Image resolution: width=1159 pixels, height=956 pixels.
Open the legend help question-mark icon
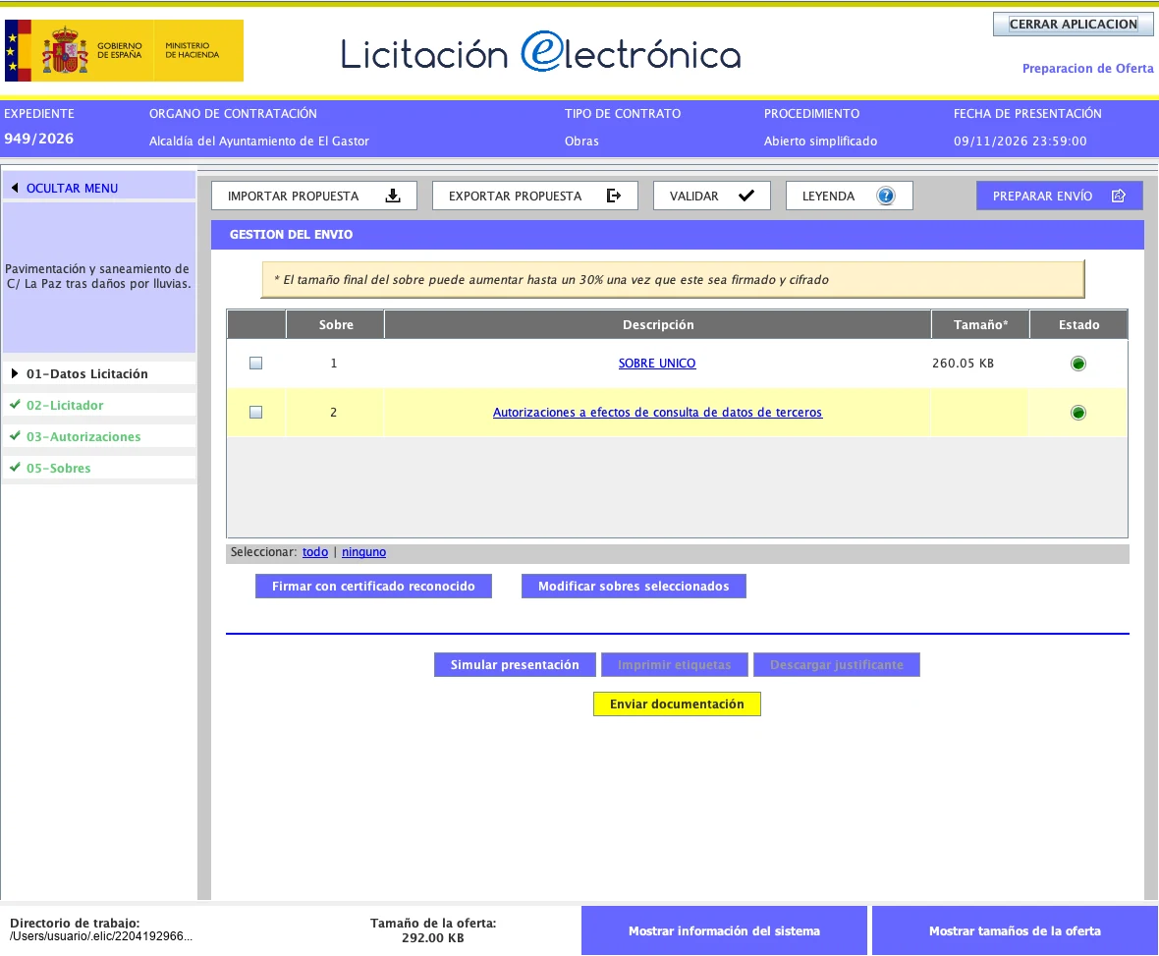(x=886, y=196)
